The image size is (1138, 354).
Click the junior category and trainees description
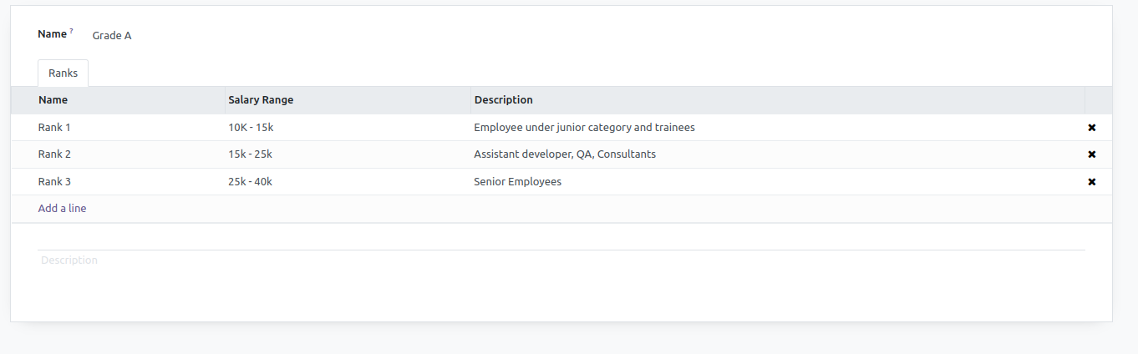pos(584,128)
